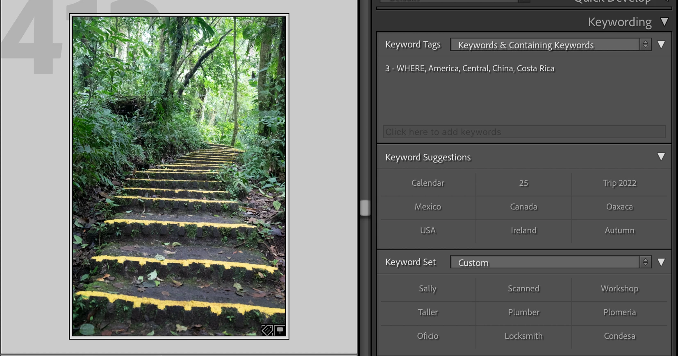Viewport: 678px width, 356px height.
Task: Click the Keyword Set label
Action: (x=410, y=262)
